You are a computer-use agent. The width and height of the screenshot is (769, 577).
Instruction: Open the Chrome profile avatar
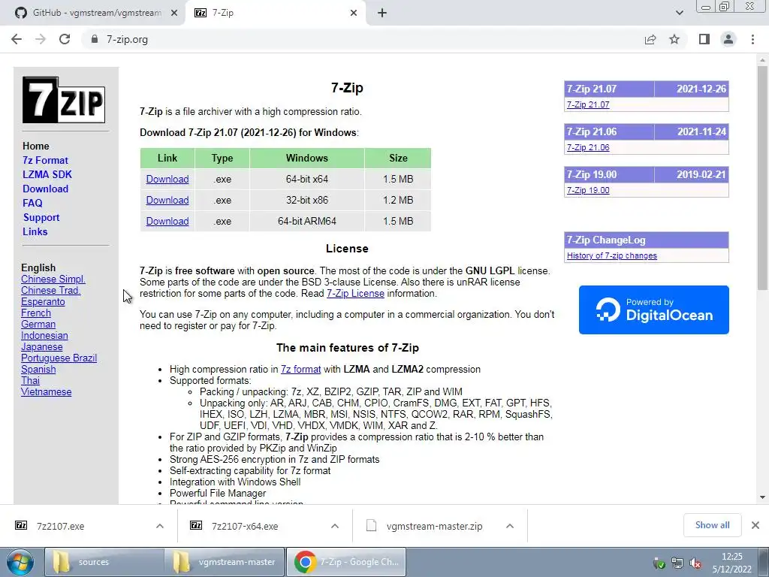click(x=728, y=39)
